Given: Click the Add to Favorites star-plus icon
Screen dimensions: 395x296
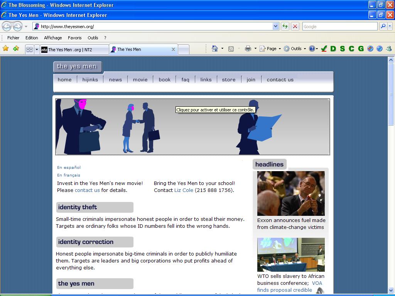Looking at the screenshot, I should 16,48.
